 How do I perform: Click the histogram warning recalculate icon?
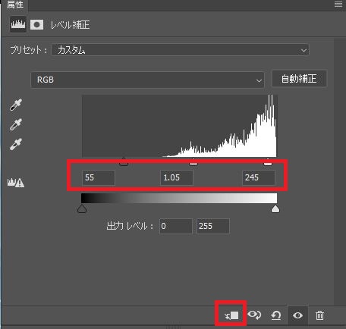point(16,182)
